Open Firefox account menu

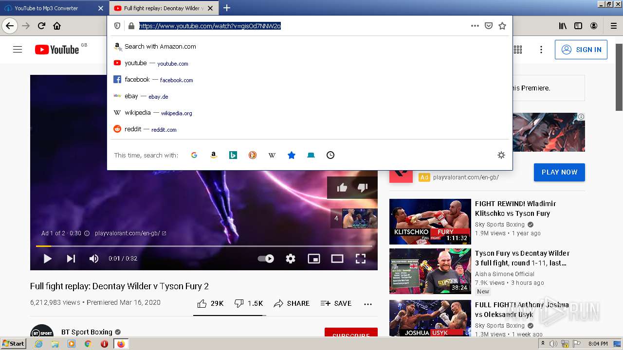point(594,26)
